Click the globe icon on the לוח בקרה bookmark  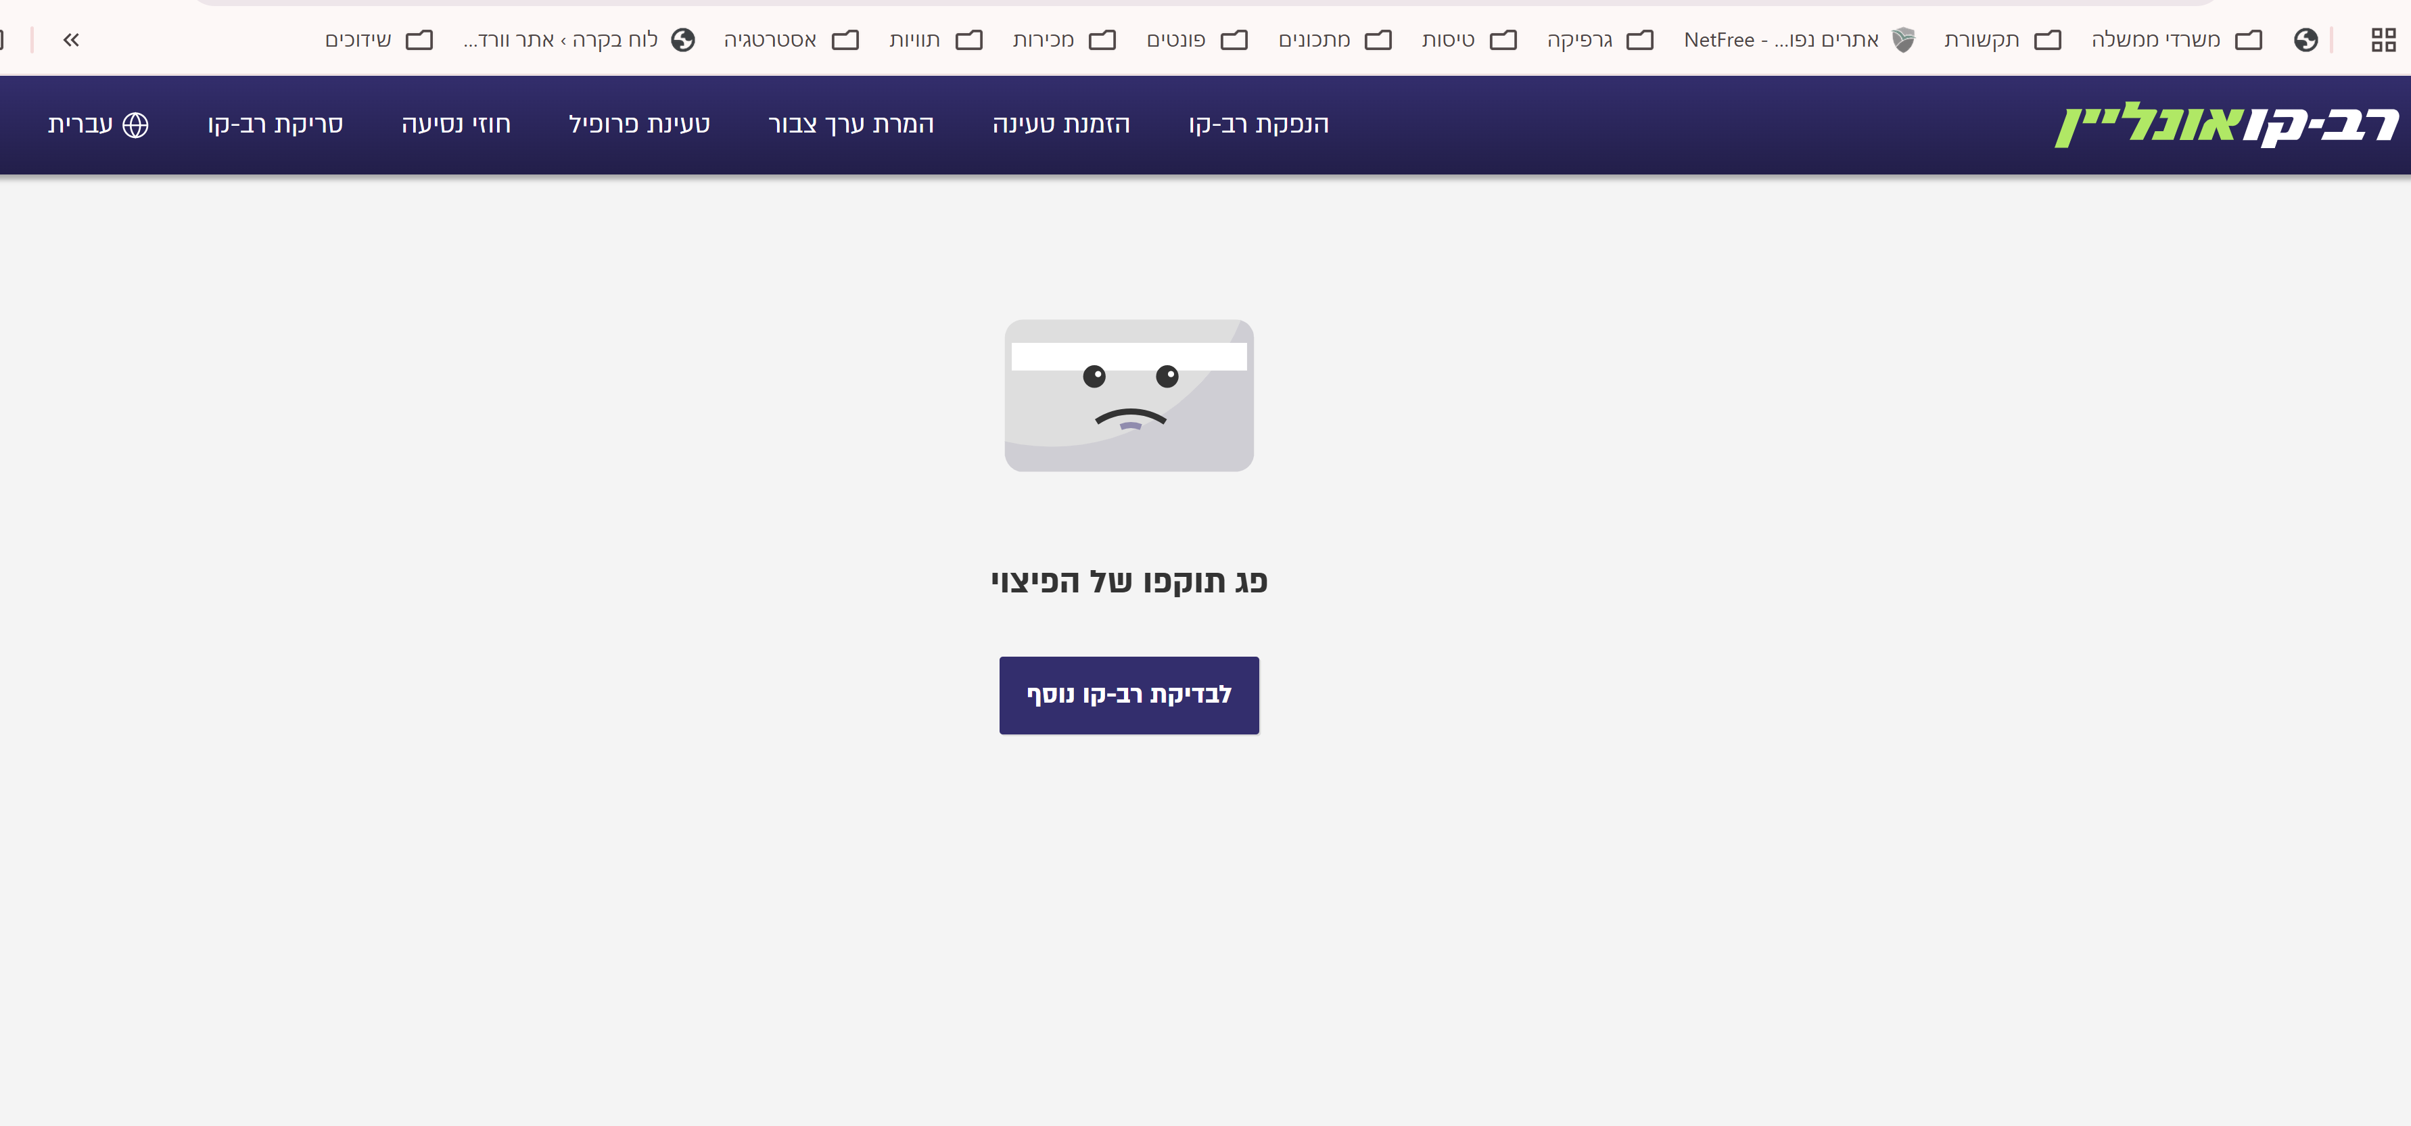(x=682, y=39)
